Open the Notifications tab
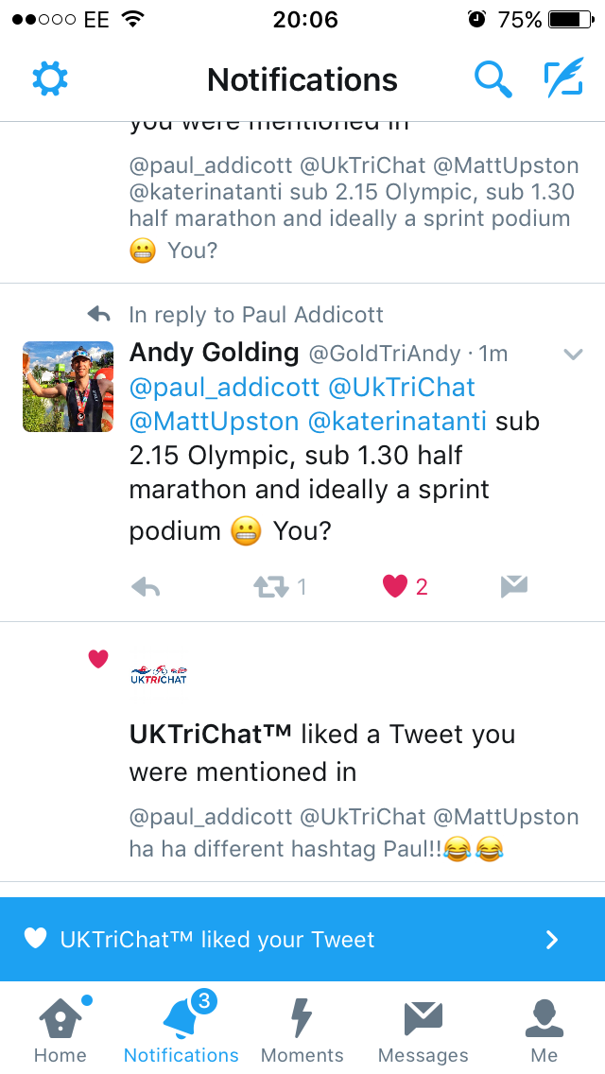Screen dimensions: 605x1074 click(x=181, y=1029)
